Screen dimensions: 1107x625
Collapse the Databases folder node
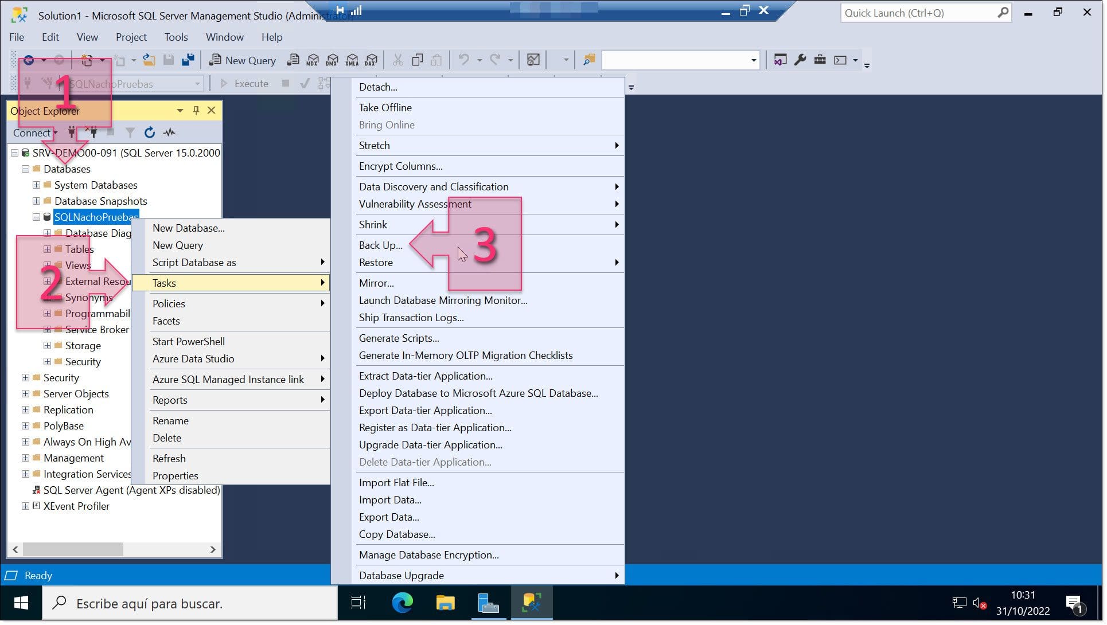coord(25,169)
